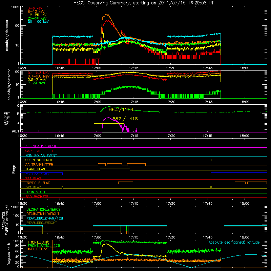This screenshot has height=271, width=271.
Task: Click the HESSI Observing Summary plot title
Action: pyautogui.click(x=143, y=3)
